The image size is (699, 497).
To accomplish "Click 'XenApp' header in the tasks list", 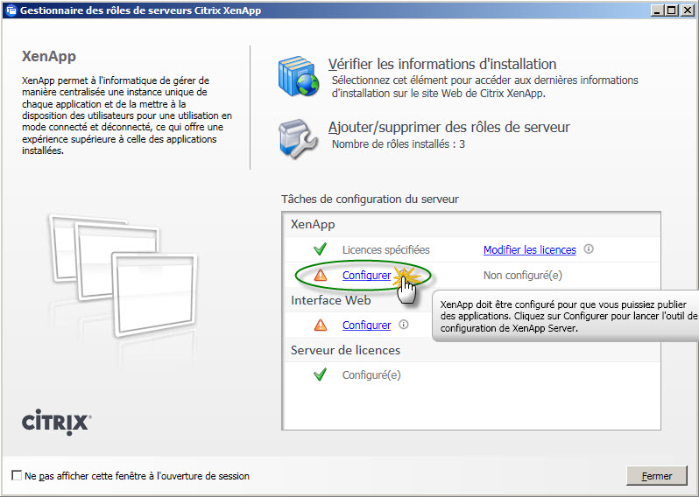I will (x=313, y=225).
